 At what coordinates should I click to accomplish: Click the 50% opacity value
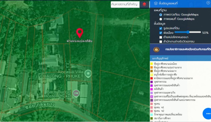point(205,33)
